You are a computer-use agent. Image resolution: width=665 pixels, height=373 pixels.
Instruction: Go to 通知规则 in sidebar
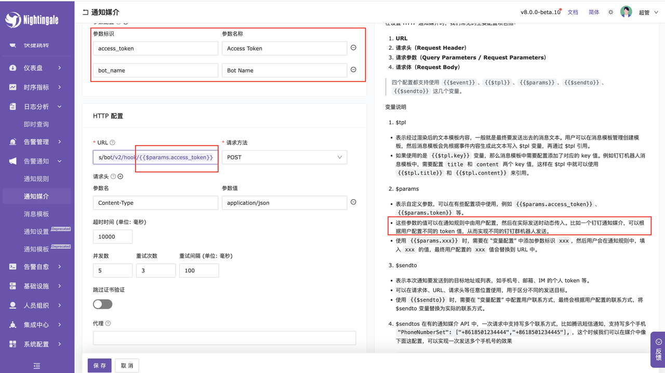(36, 179)
